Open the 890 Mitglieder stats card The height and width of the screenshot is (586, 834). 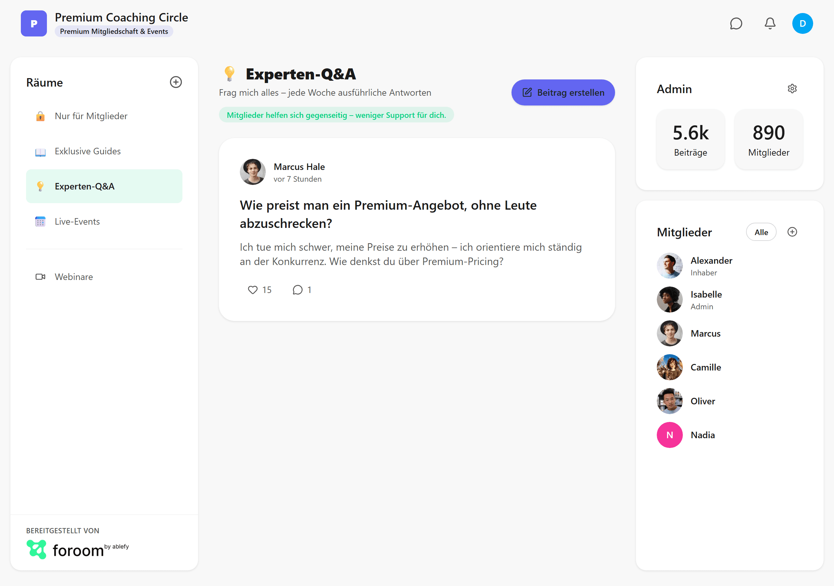(769, 139)
